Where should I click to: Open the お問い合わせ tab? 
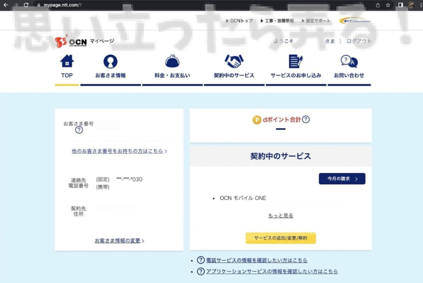click(349, 75)
